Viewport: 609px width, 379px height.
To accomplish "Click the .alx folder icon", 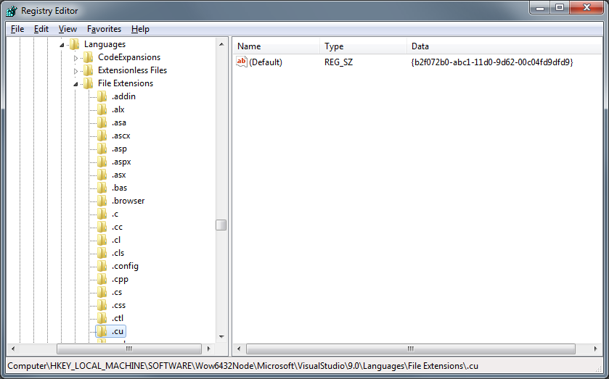I will pos(102,109).
